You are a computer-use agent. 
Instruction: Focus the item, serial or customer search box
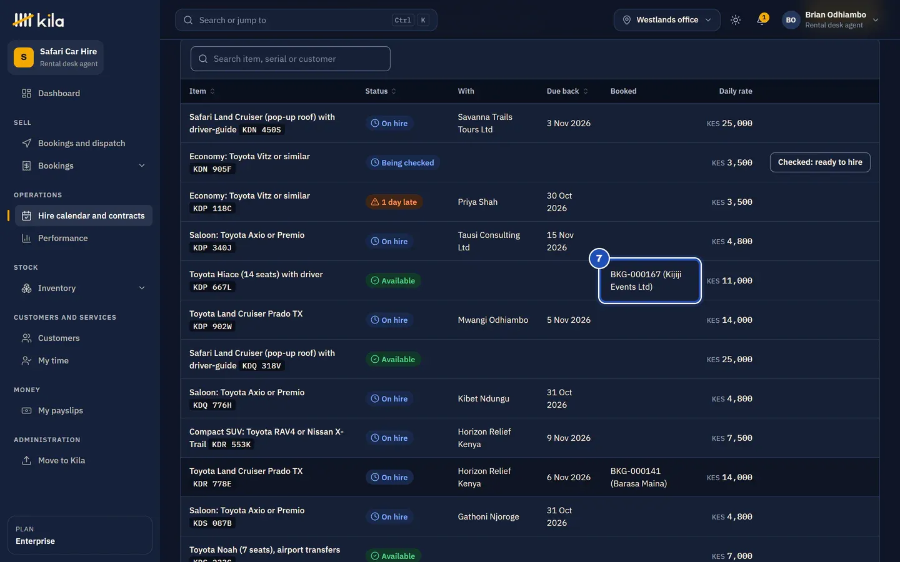coord(291,59)
